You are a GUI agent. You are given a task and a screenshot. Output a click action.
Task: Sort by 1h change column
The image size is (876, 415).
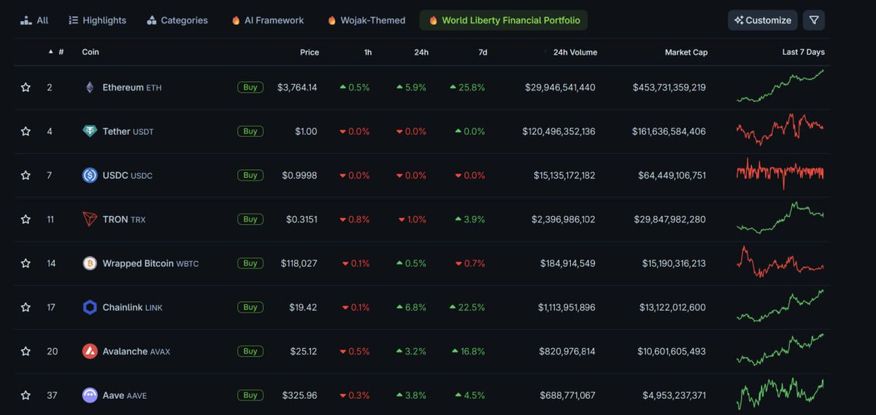(368, 53)
